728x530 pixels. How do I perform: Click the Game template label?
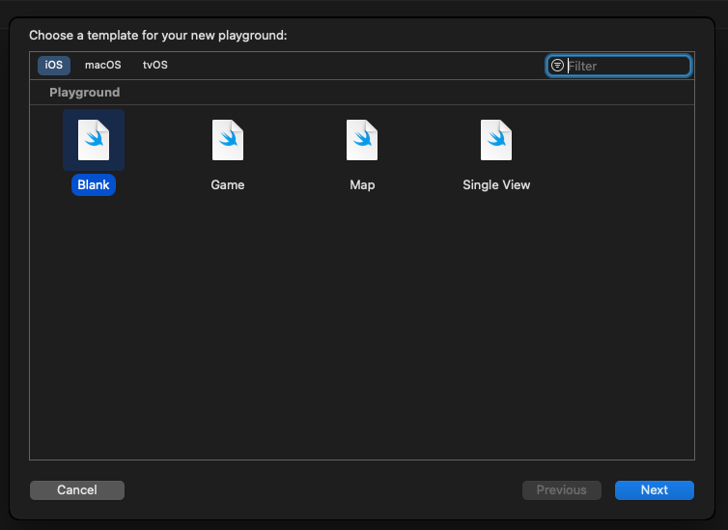click(x=228, y=184)
